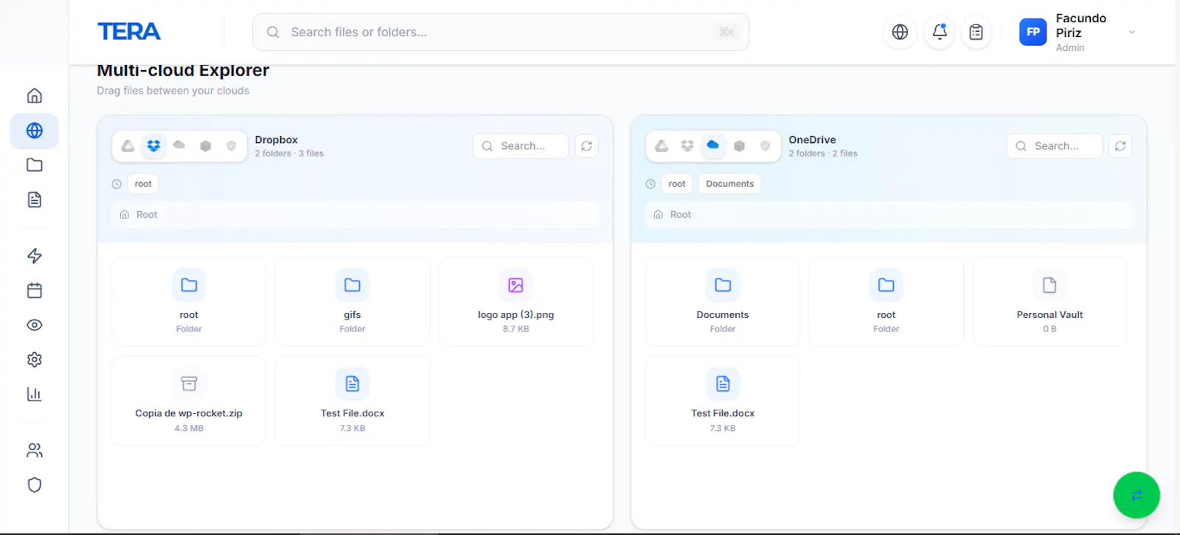Click the TERA logo
This screenshot has height=535, width=1180.
(x=129, y=32)
